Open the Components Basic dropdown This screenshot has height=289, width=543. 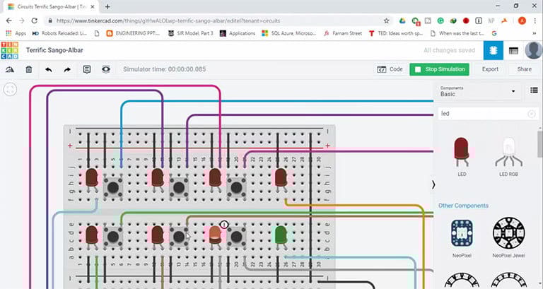pyautogui.click(x=478, y=91)
